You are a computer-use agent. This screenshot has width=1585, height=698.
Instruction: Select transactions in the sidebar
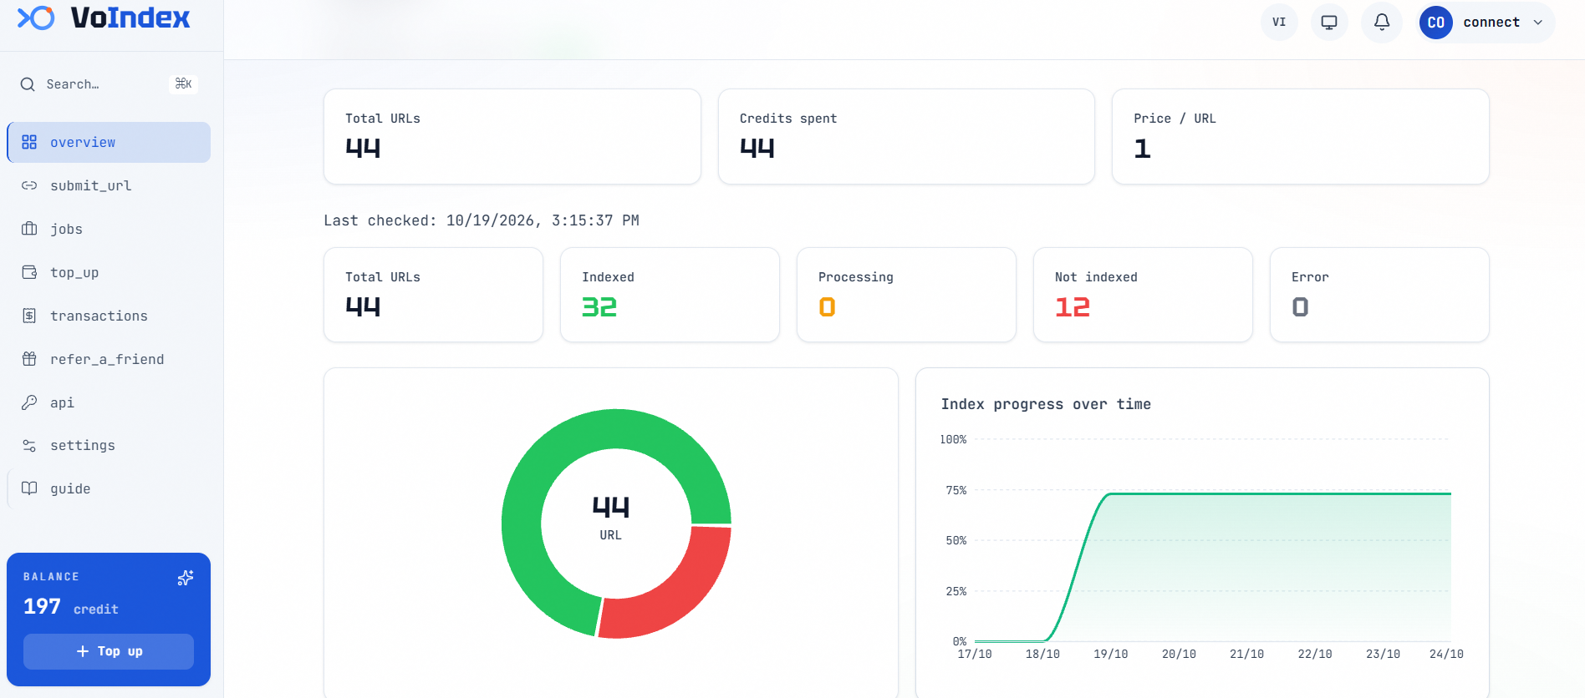(109, 316)
